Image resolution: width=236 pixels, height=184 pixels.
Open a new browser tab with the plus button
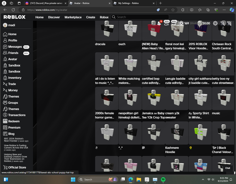coord(160,3)
